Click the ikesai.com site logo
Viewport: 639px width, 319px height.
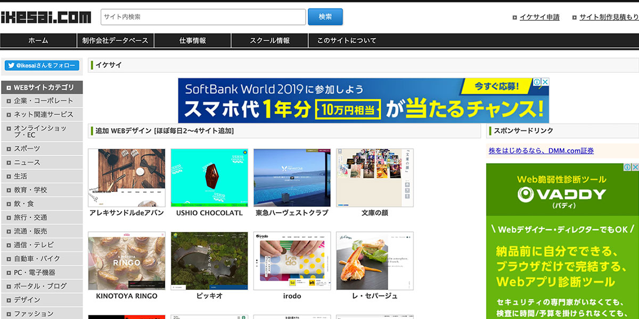tap(46, 17)
